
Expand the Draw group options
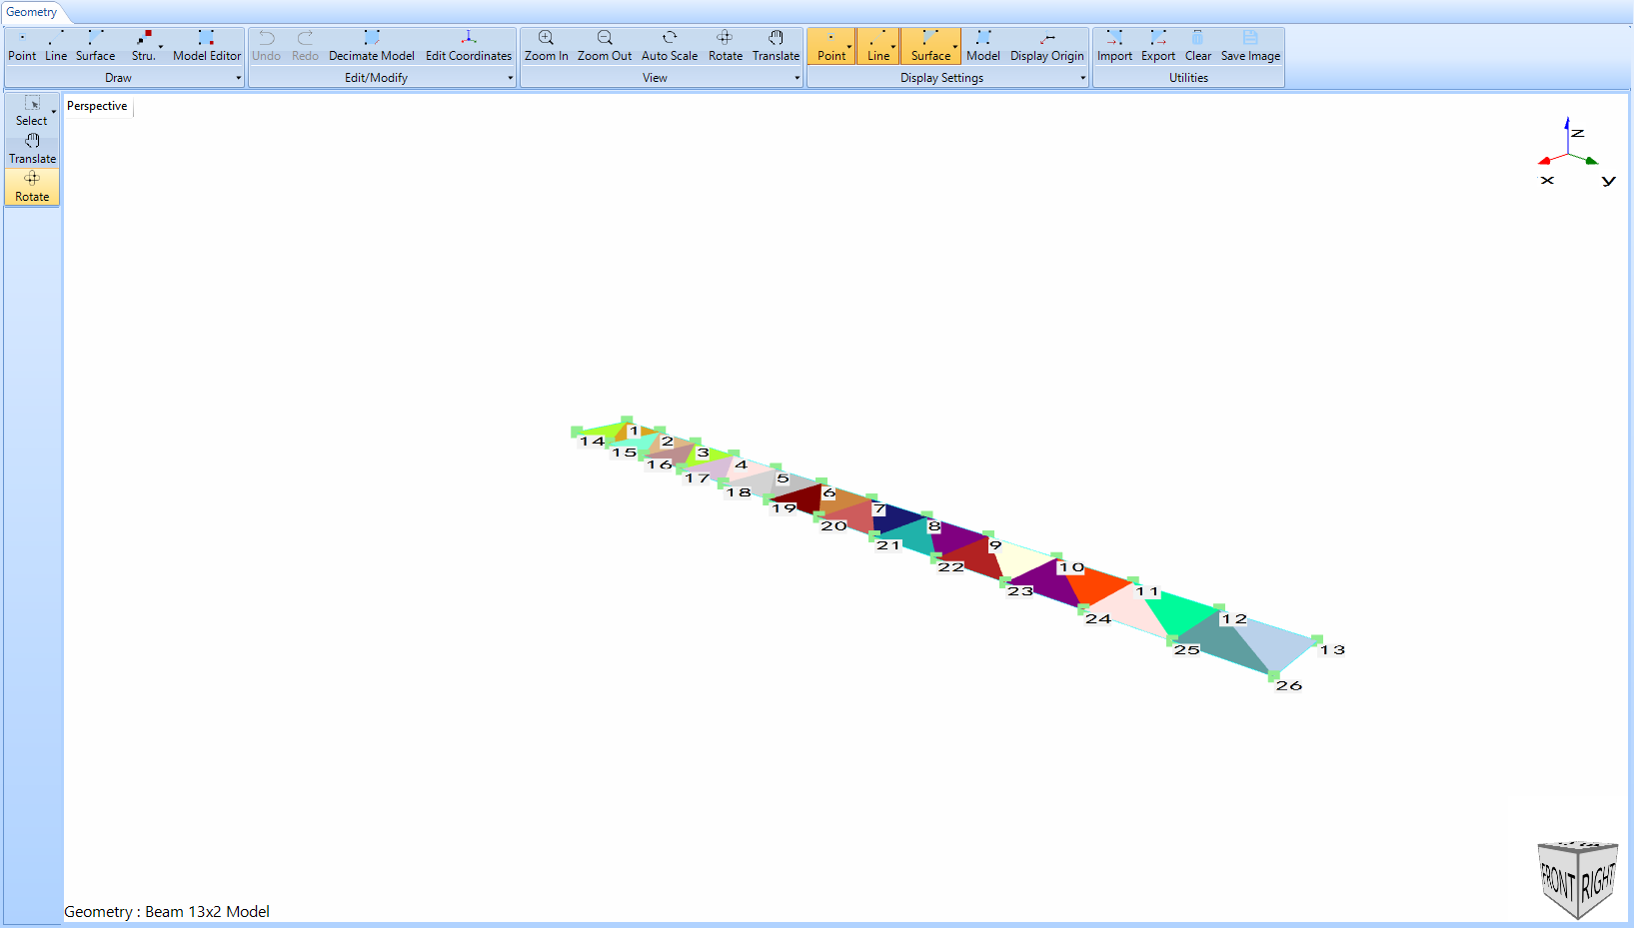tap(239, 78)
